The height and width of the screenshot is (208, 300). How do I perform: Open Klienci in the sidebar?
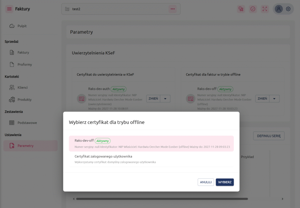(22, 88)
